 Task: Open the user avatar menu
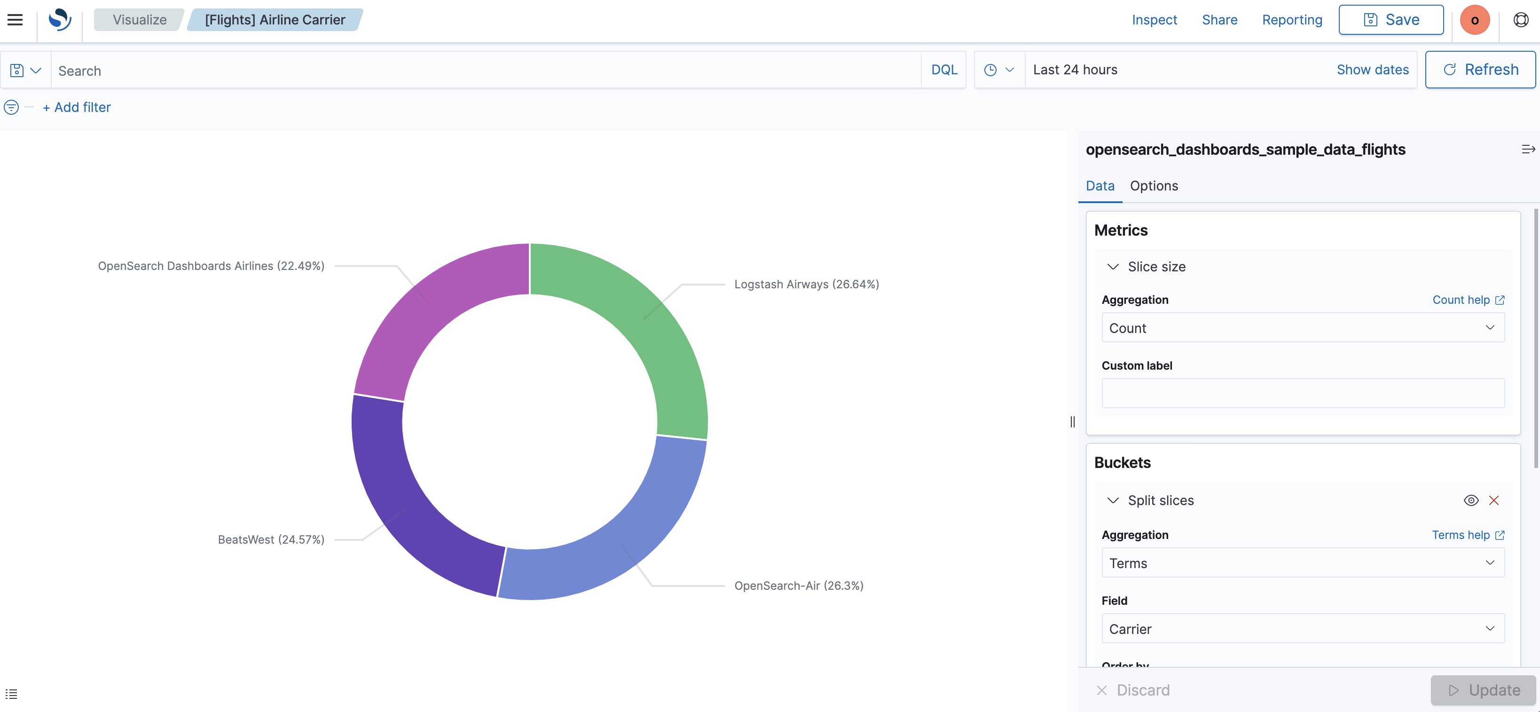tap(1474, 20)
